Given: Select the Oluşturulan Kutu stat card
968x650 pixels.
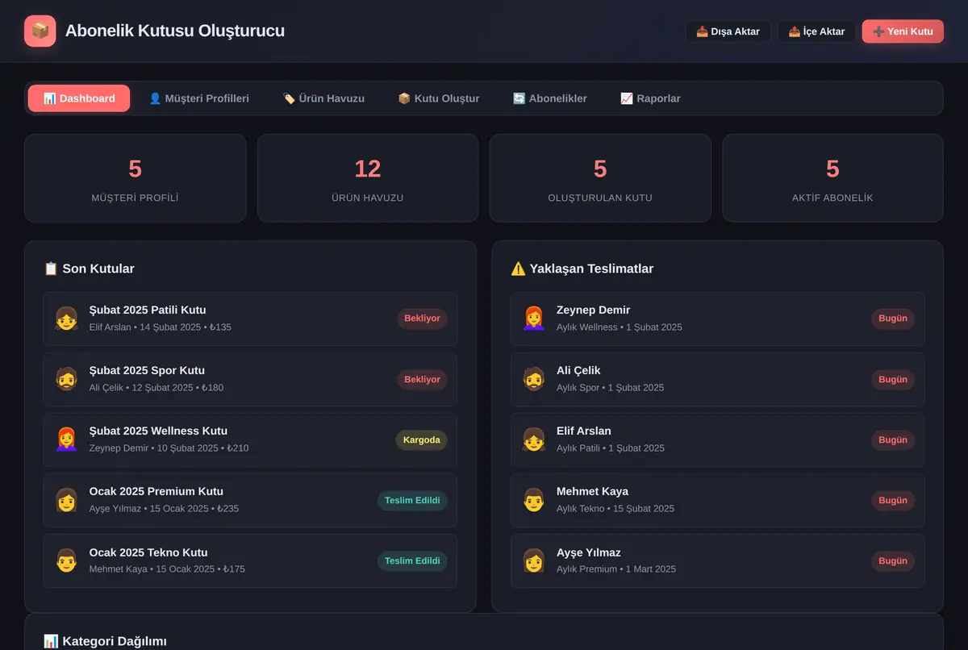Looking at the screenshot, I should tap(600, 178).
